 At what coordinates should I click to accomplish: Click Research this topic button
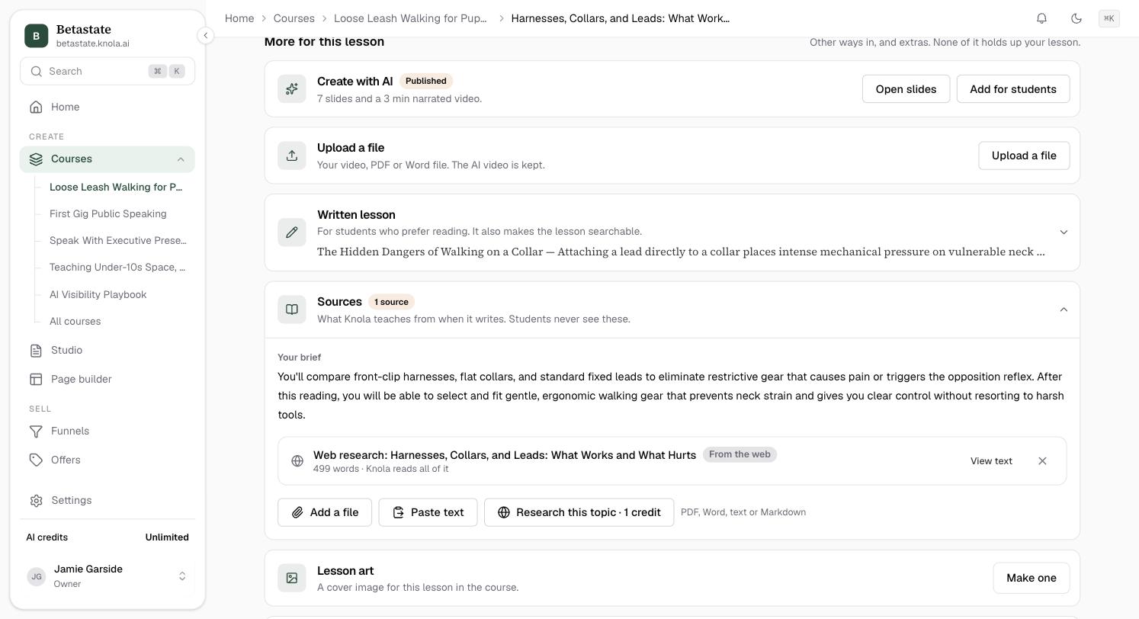tap(579, 512)
